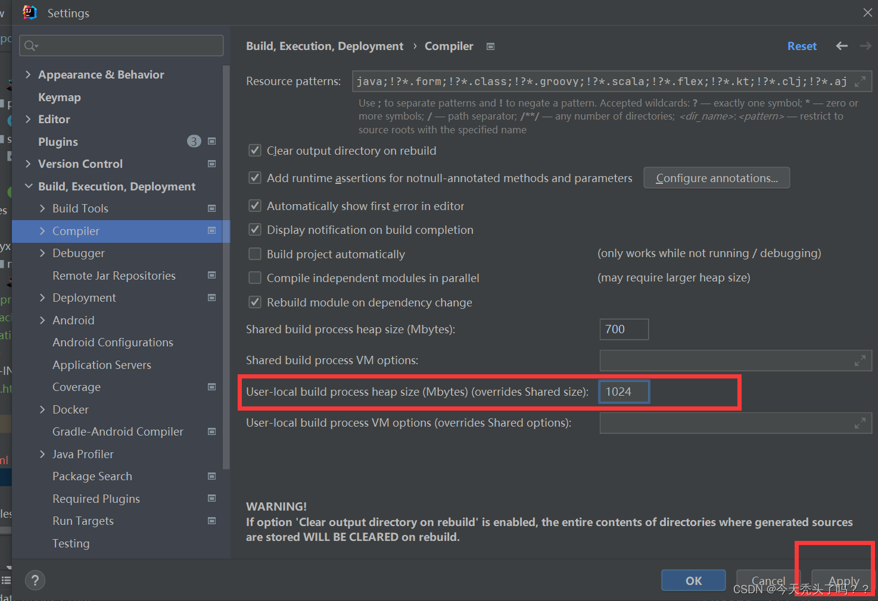Image resolution: width=878 pixels, height=601 pixels.
Task: Disable Clear output directory on rebuild
Action: [255, 150]
